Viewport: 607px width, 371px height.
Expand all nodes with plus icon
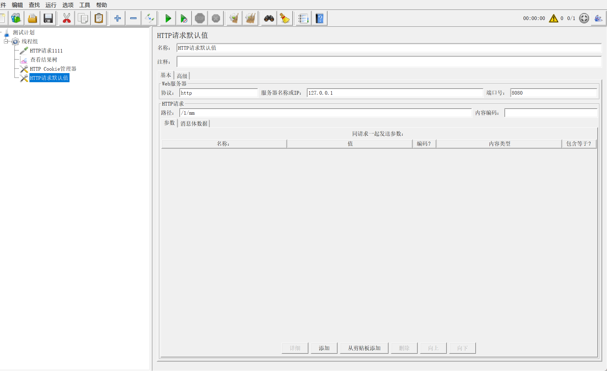pyautogui.click(x=117, y=19)
